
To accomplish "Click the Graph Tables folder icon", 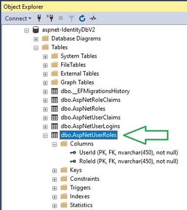I will (55, 82).
